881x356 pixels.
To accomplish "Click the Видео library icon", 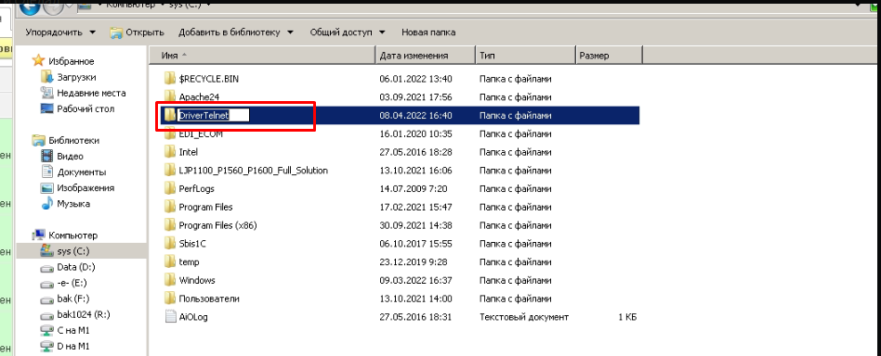I will [x=47, y=156].
